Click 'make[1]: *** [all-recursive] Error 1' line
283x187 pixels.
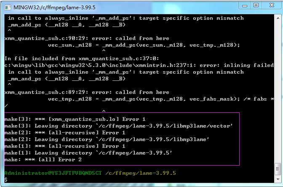(x=65, y=146)
